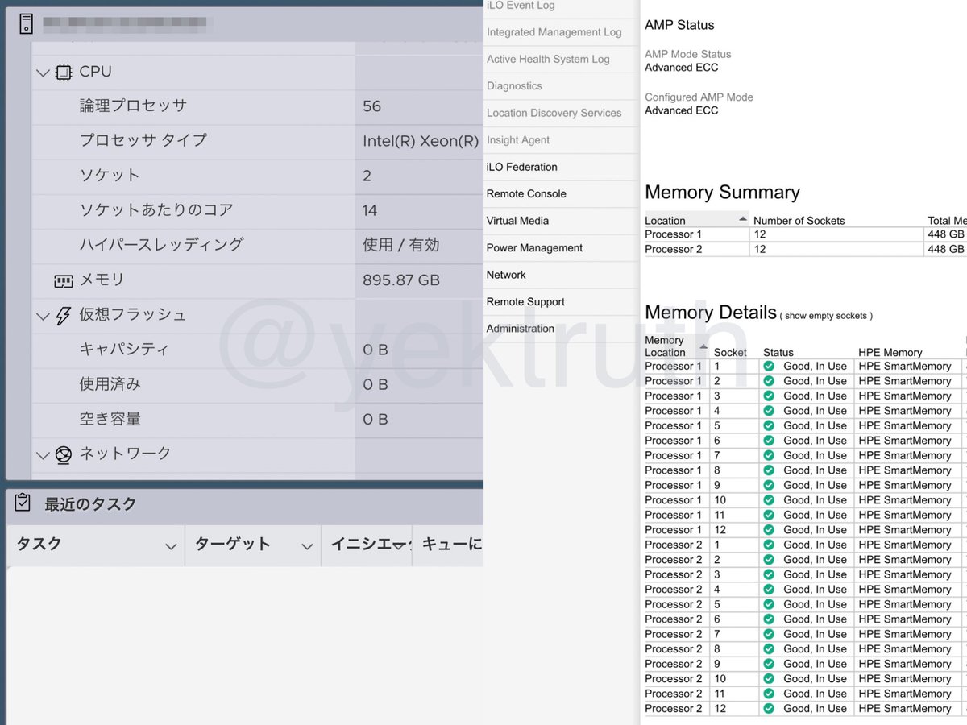
Task: Click green status icon for Processor 2 socket 12
Action: (x=769, y=709)
